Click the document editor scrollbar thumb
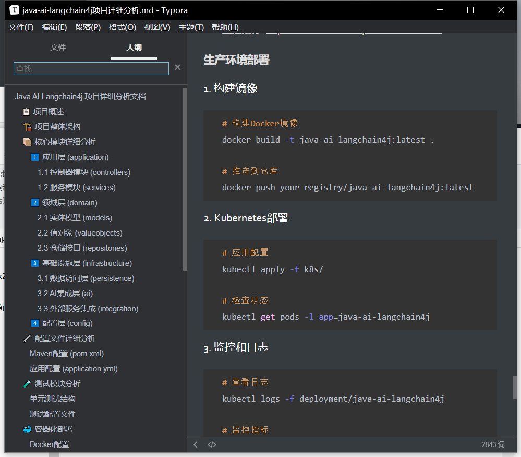This screenshot has width=521, height=457. 515,387
